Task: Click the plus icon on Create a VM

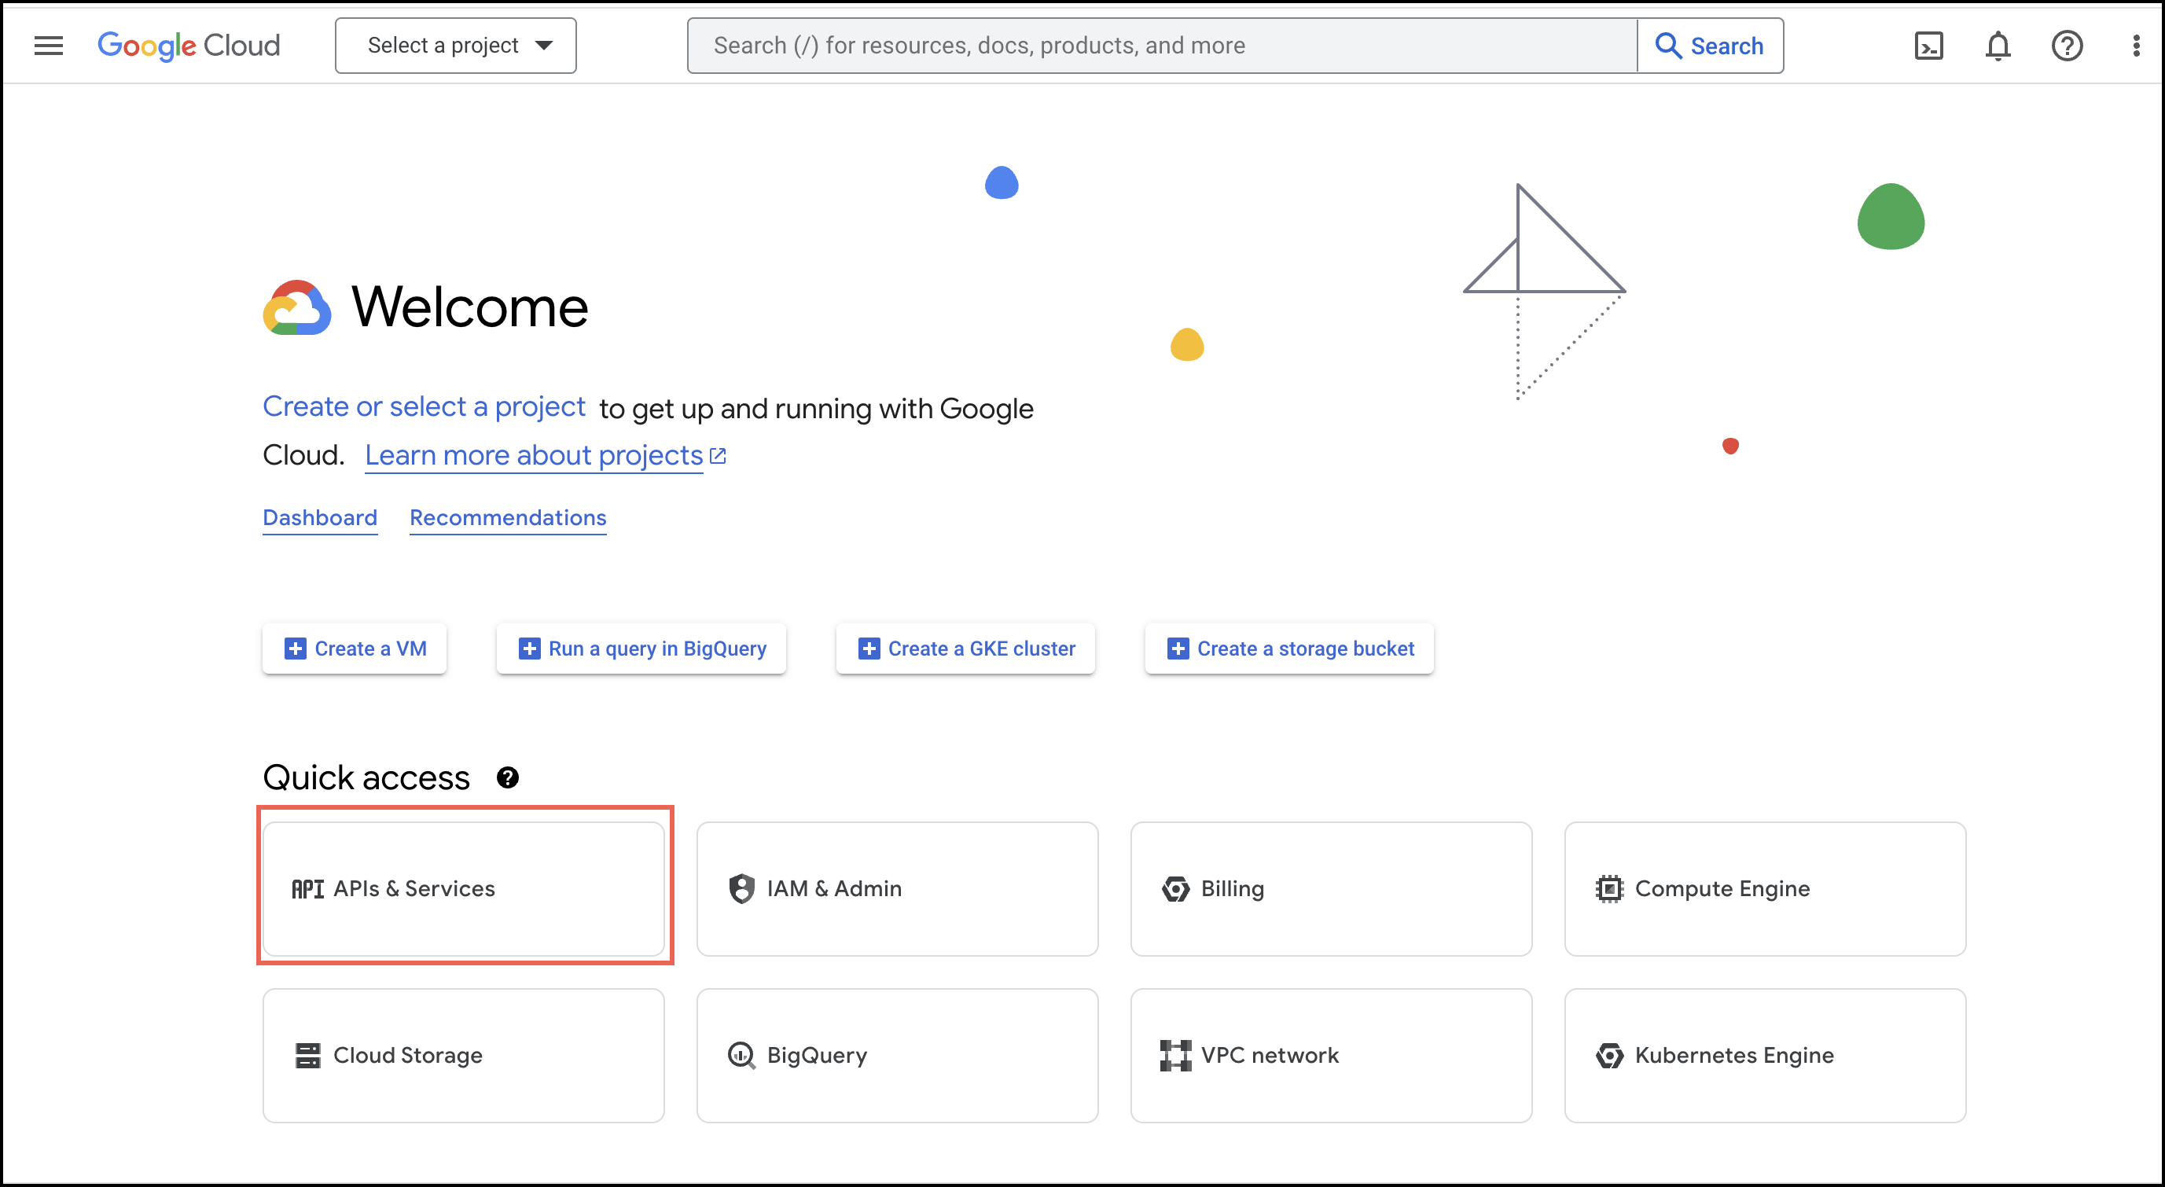Action: pyautogui.click(x=295, y=649)
